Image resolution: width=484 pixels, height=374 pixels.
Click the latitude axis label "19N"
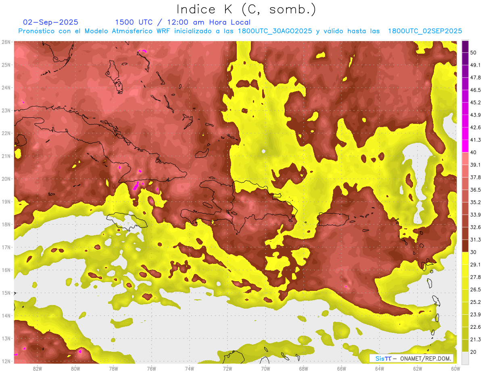tap(6, 201)
